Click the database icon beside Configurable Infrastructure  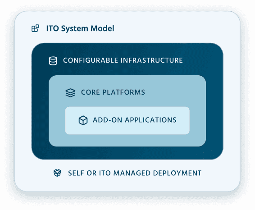[53, 61]
